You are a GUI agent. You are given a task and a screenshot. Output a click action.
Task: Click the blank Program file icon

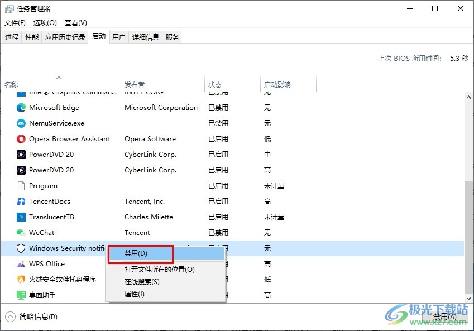21,186
